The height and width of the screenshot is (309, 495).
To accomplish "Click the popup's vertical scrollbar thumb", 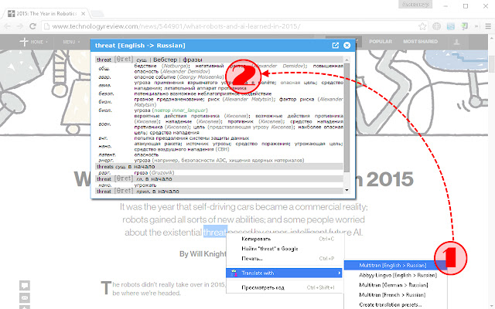I will [346, 117].
